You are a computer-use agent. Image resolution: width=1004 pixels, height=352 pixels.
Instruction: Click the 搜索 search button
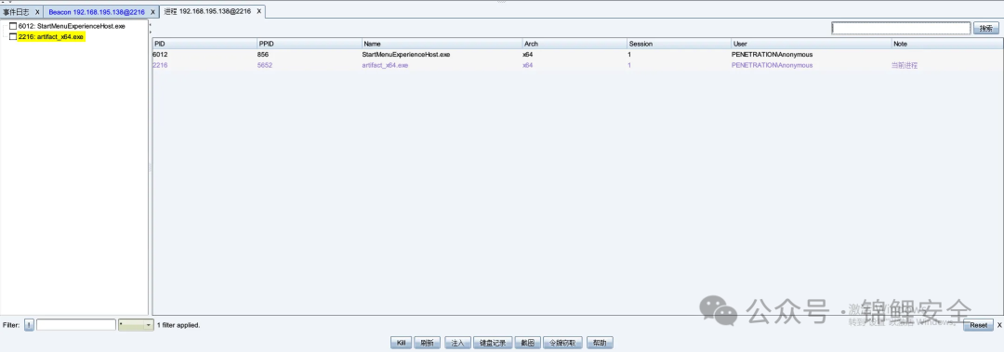click(x=986, y=28)
